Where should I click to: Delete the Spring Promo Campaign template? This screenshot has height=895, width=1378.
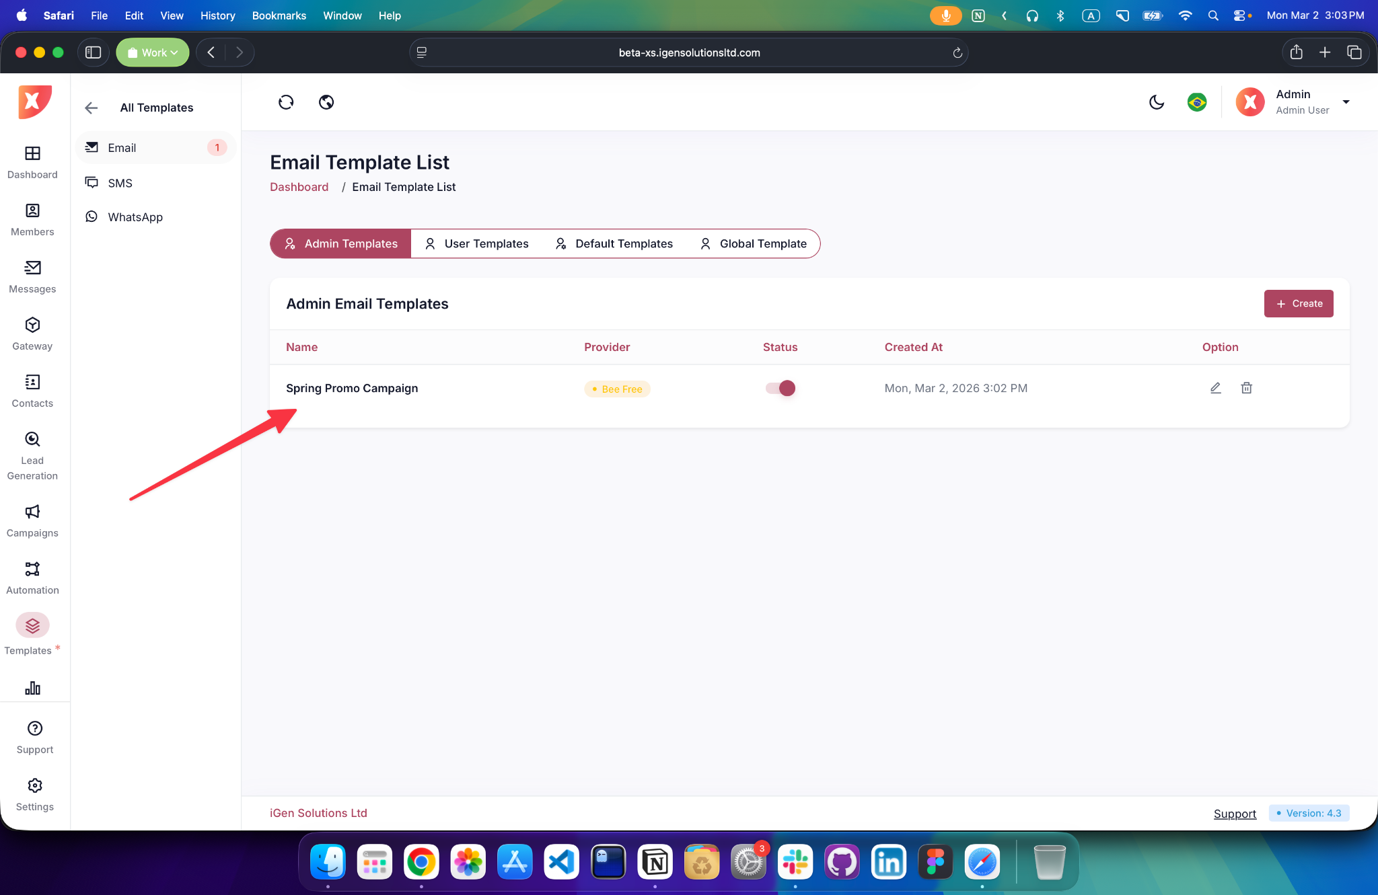point(1246,388)
